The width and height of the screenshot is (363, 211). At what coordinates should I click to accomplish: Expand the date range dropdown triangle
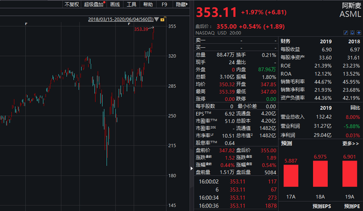pos(157,19)
